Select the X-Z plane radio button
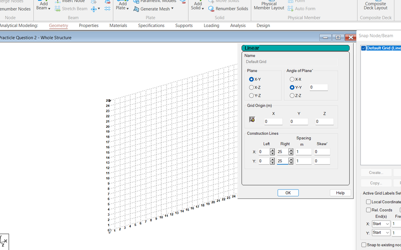Viewport: 401px width, 250px height. click(252, 87)
